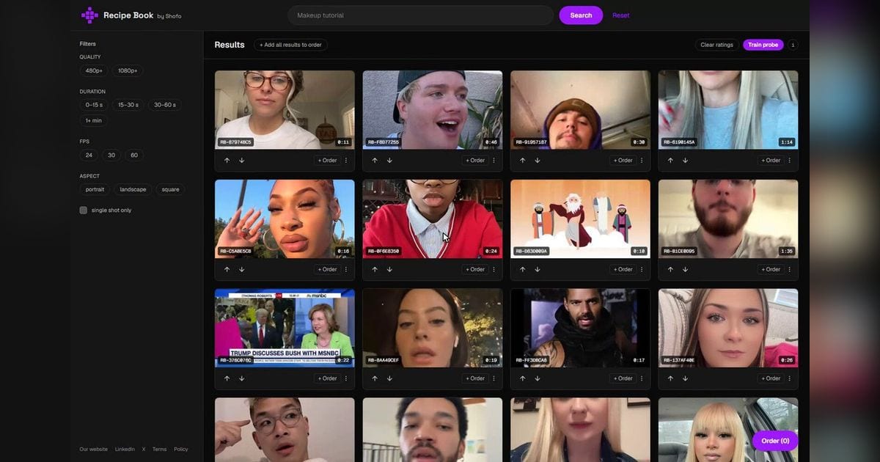Open the more options menu on 1:14 card
880x462 pixels.
(790, 160)
